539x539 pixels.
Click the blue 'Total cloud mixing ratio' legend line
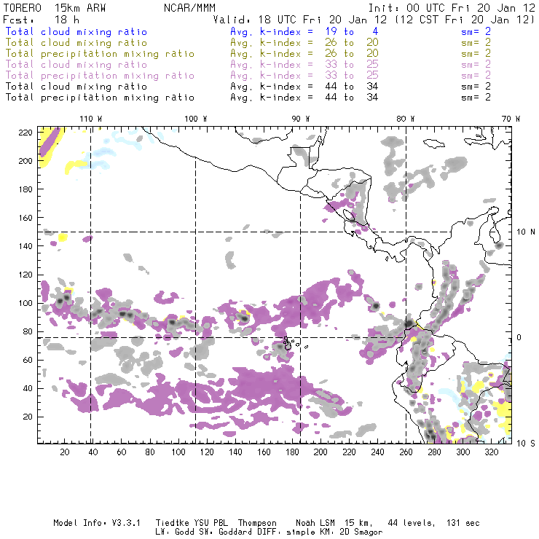tap(76, 31)
